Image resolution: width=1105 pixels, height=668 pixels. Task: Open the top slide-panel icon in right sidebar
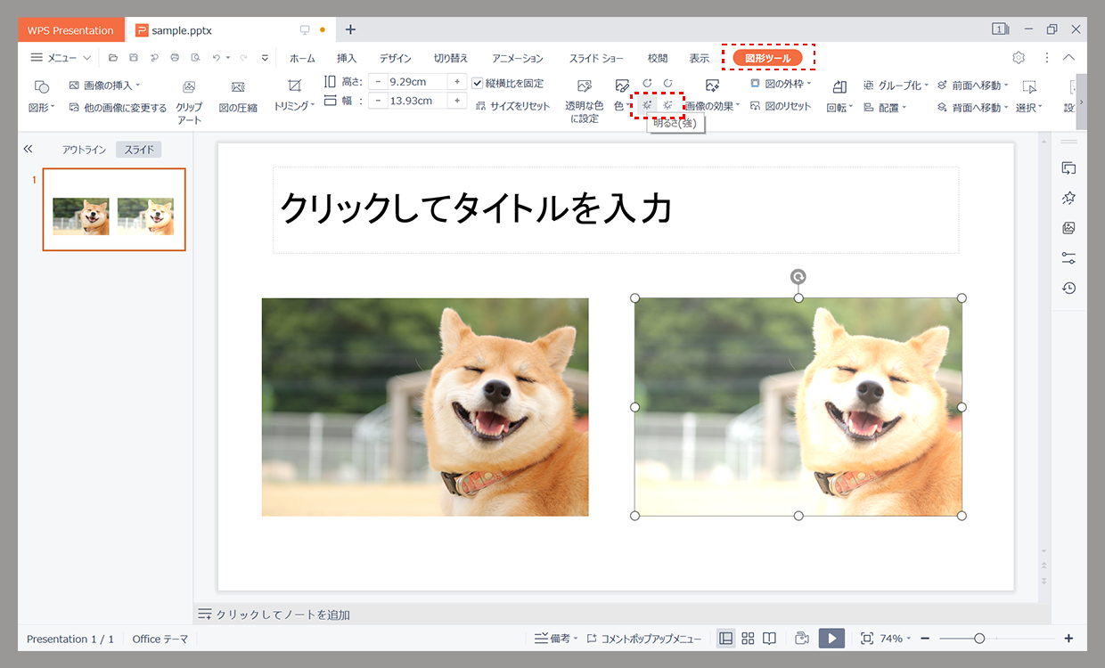click(x=1068, y=167)
